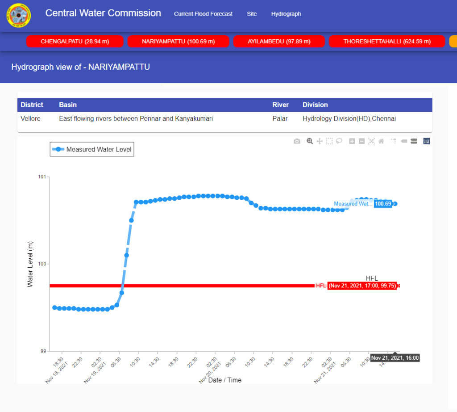Activate the Pan tool in chart toolbar
Screen dimensions: 457x412
pyautogui.click(x=320, y=141)
